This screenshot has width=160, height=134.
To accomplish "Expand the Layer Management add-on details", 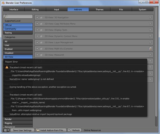I will [37, 42].
